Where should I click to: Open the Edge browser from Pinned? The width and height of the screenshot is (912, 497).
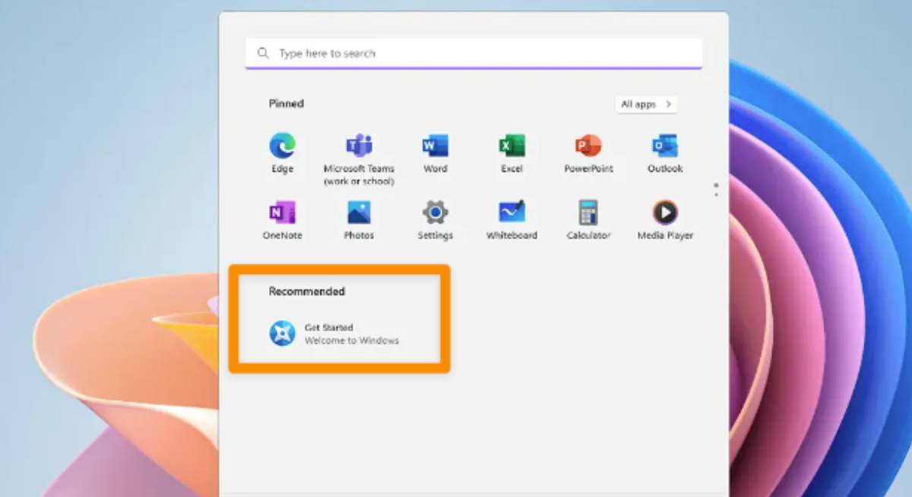[x=282, y=146]
